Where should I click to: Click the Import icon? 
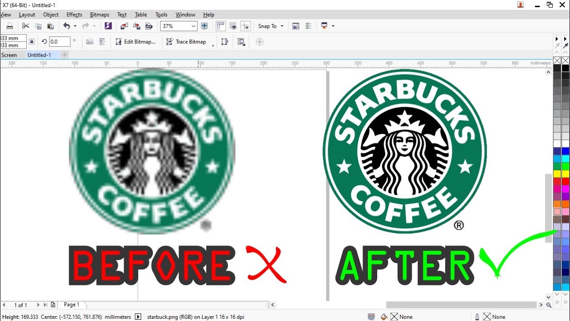pos(124,26)
